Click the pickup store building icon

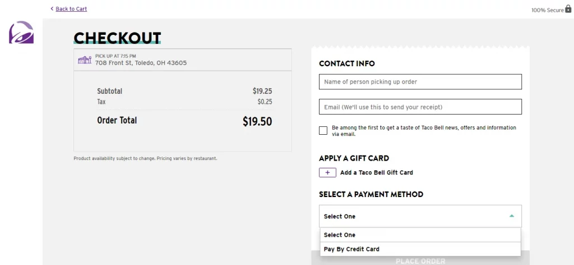(x=85, y=60)
